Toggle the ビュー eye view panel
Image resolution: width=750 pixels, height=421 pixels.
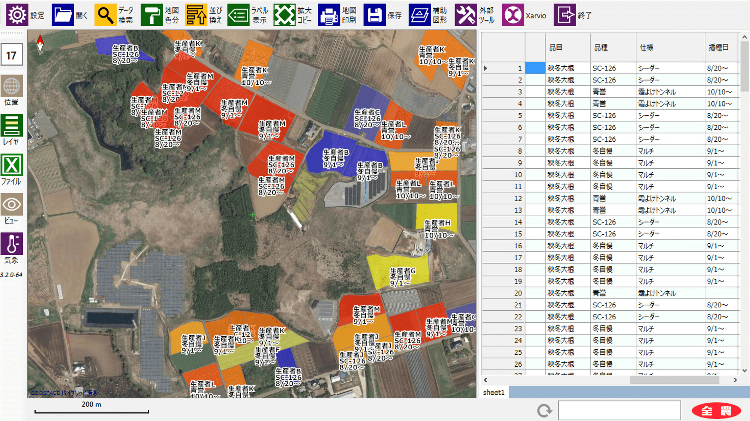[x=12, y=205]
